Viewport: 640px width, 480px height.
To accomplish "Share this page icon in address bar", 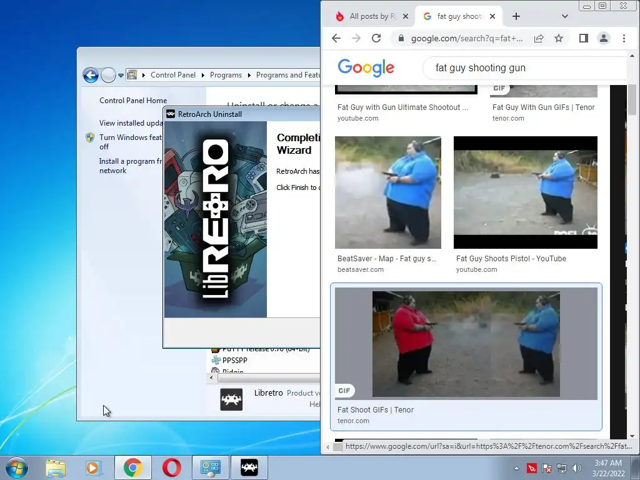I will click(x=539, y=38).
